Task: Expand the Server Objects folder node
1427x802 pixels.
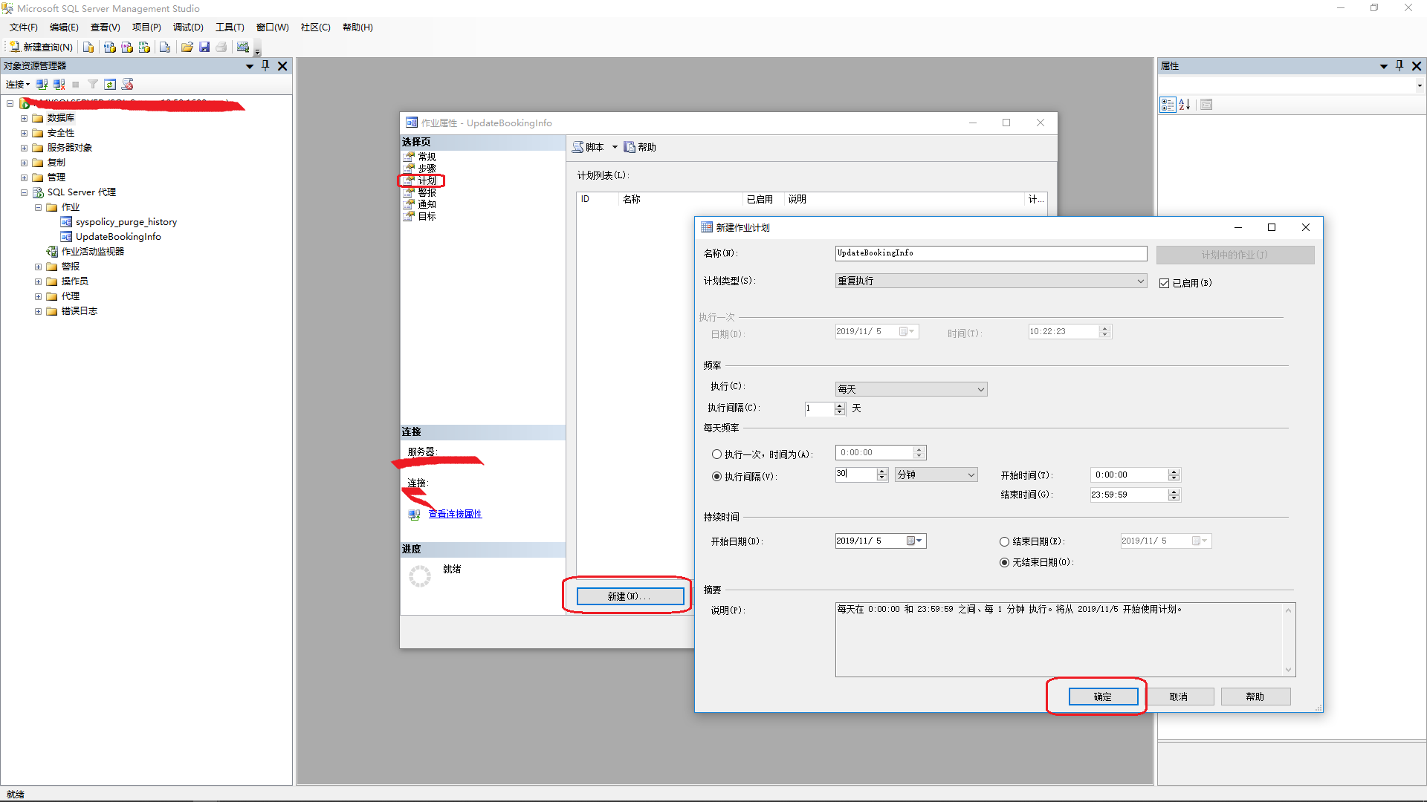Action: 24,148
